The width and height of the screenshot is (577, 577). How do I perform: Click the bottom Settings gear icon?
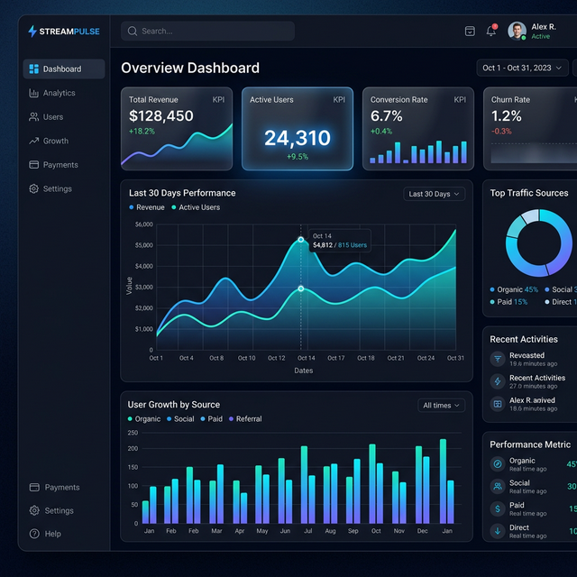point(34,510)
